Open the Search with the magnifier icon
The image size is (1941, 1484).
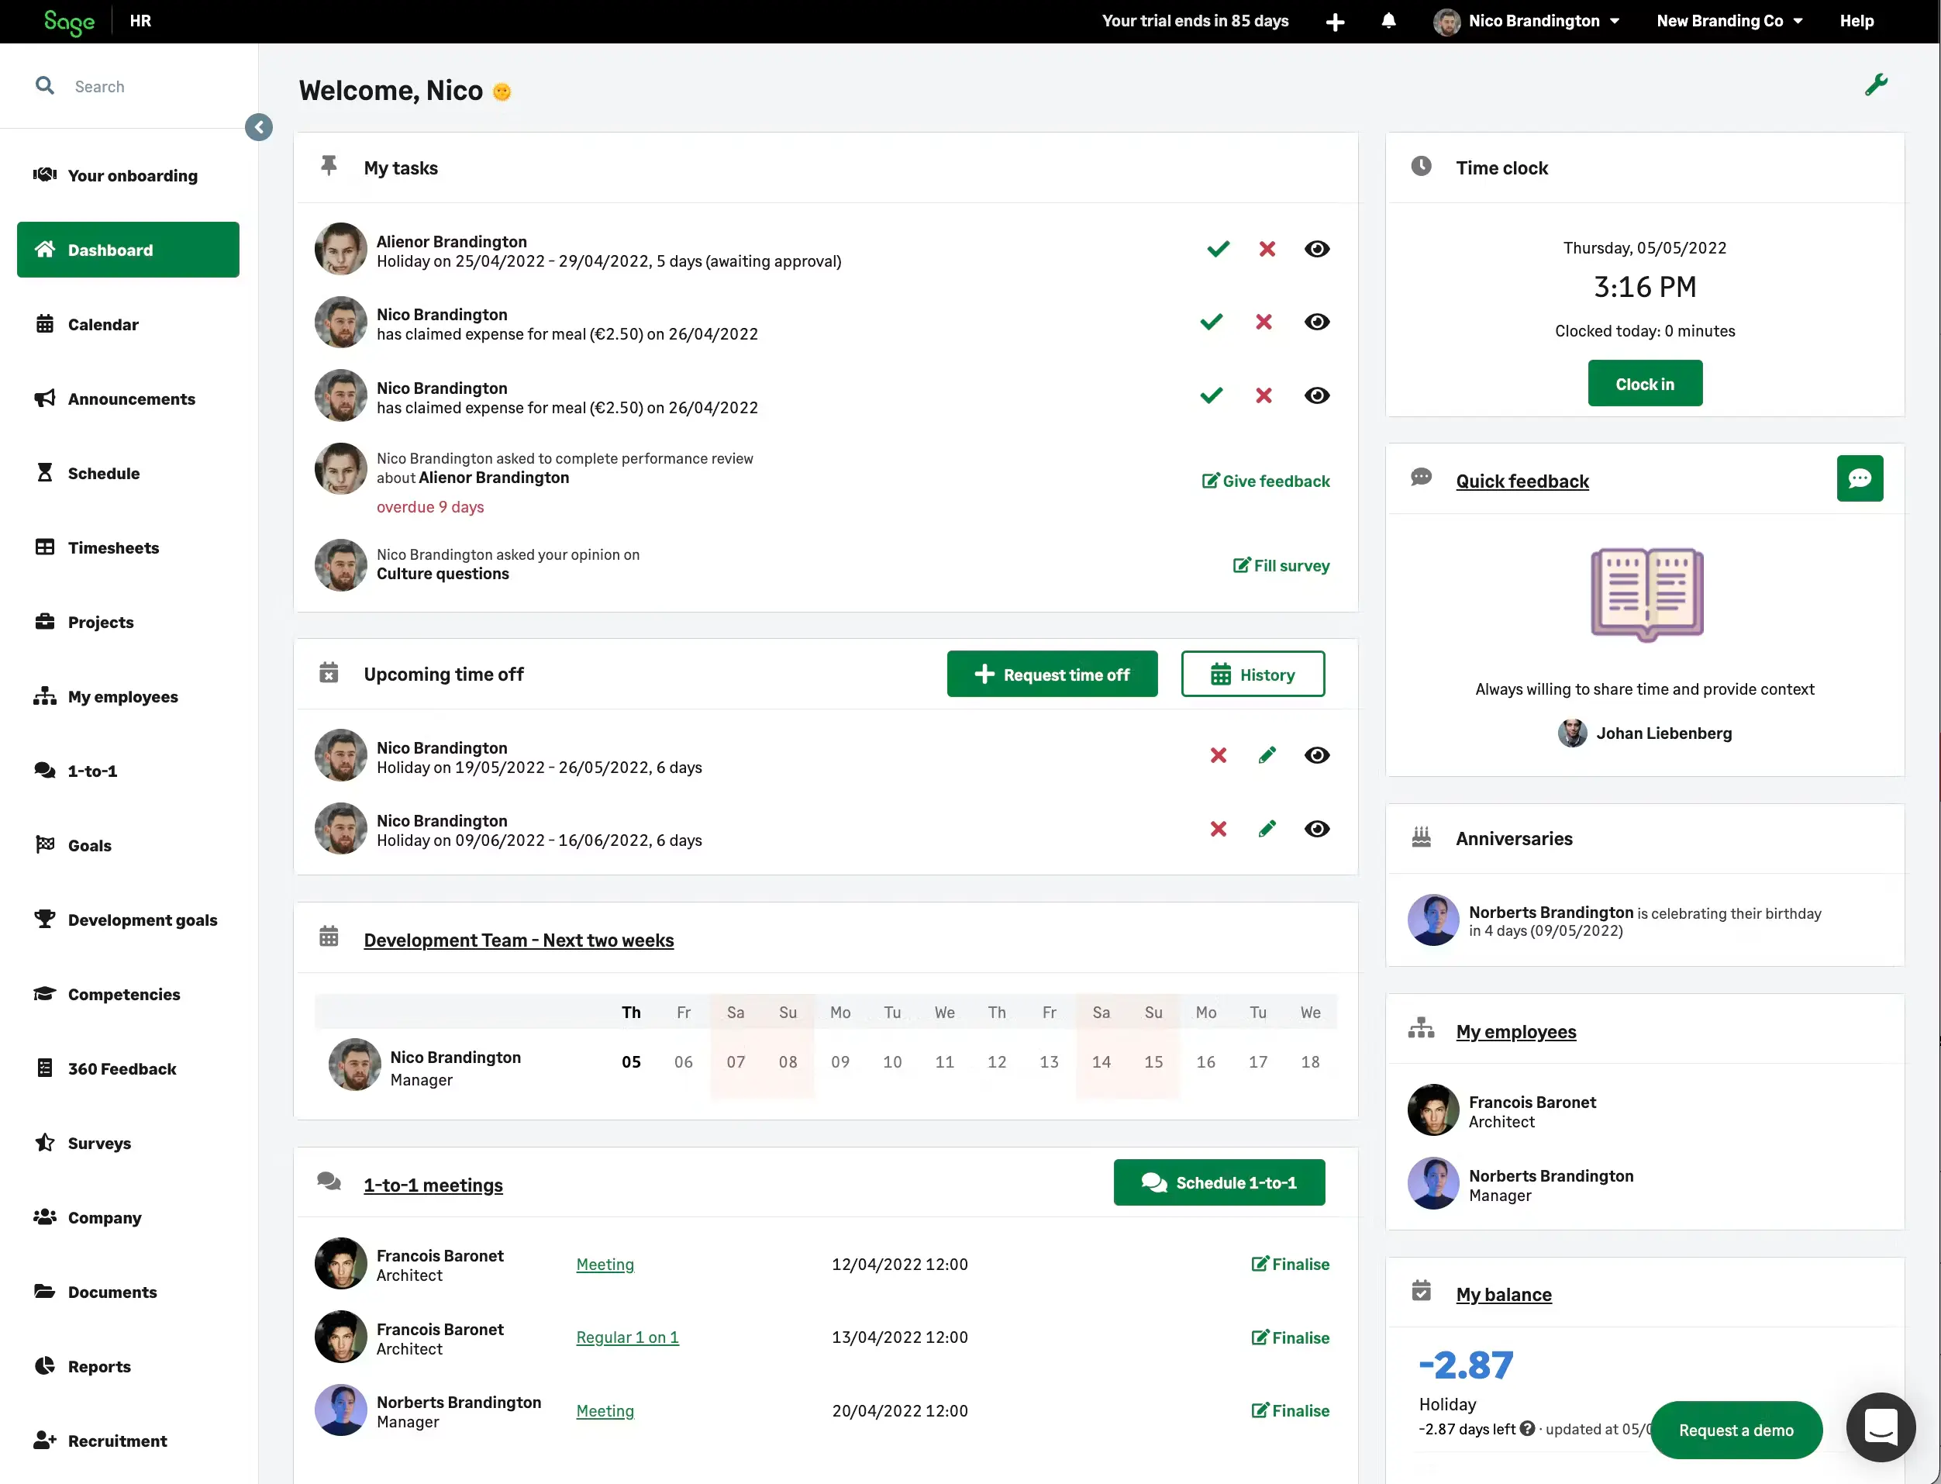point(47,86)
